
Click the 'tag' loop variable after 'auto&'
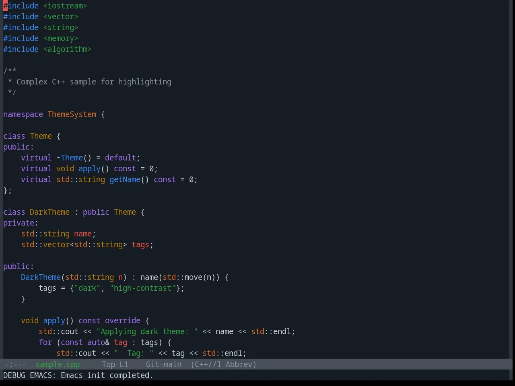120,342
